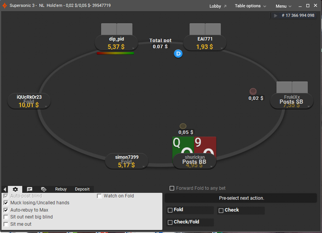Open the settings gear tab
This screenshot has height=233, width=322.
15,189
